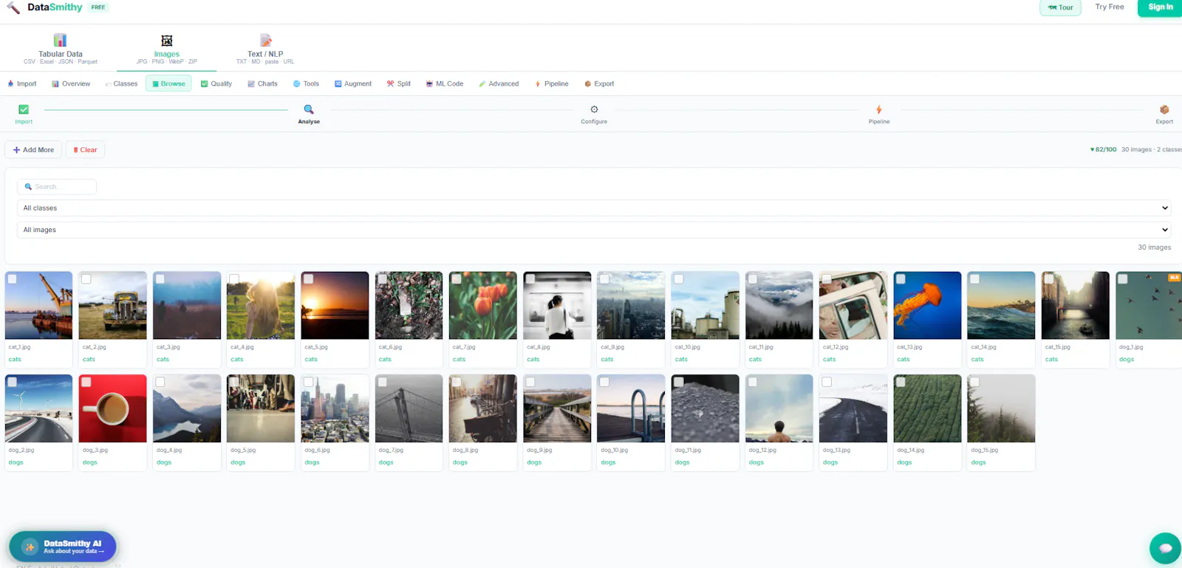Check the dog_13.jpg checkbox
This screenshot has width=1182, height=568.
pos(827,383)
